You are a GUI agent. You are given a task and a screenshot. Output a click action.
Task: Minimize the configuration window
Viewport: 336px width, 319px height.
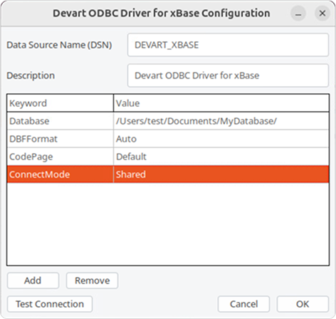coord(298,14)
